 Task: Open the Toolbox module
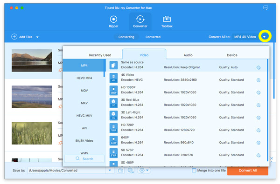[167, 22]
